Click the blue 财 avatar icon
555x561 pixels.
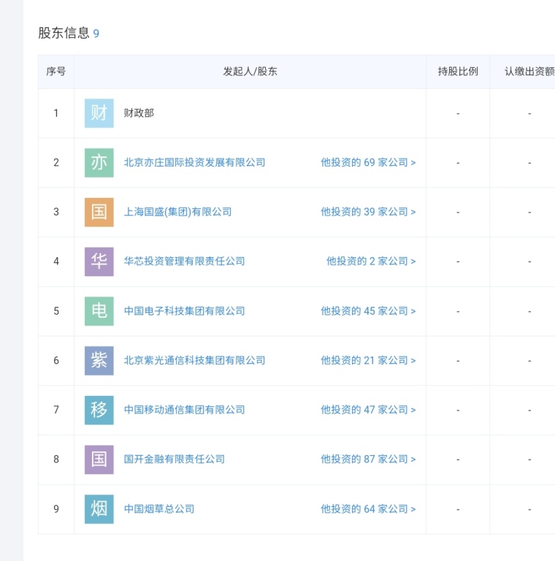point(99,113)
